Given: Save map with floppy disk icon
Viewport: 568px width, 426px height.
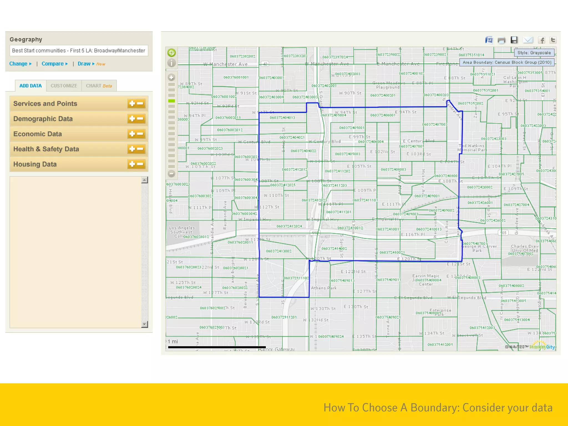Looking at the screenshot, I should coord(514,40).
